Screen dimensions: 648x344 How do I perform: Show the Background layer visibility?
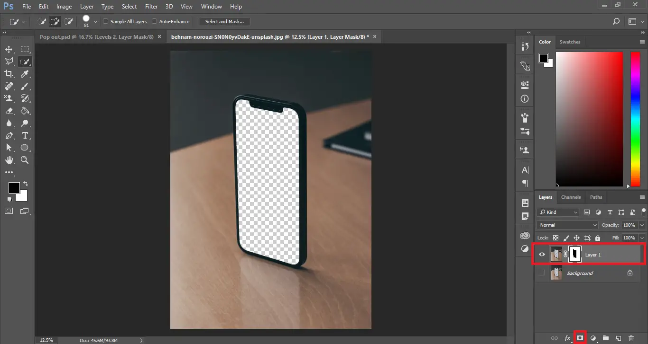click(542, 273)
